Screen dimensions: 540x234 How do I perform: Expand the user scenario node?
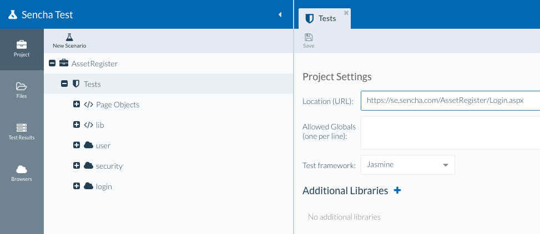tap(77, 145)
